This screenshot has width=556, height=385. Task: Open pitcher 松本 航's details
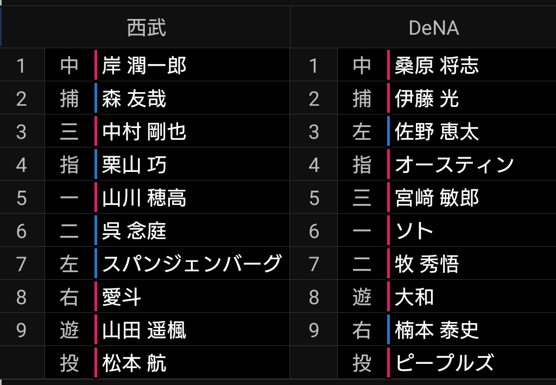[134, 363]
